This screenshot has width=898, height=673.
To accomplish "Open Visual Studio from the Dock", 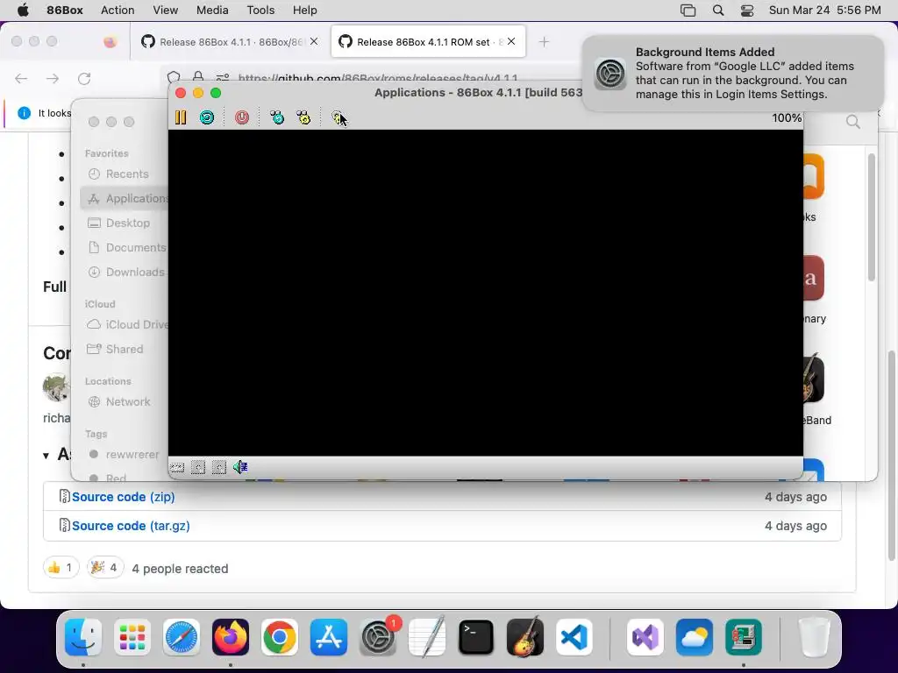I will click(645, 637).
